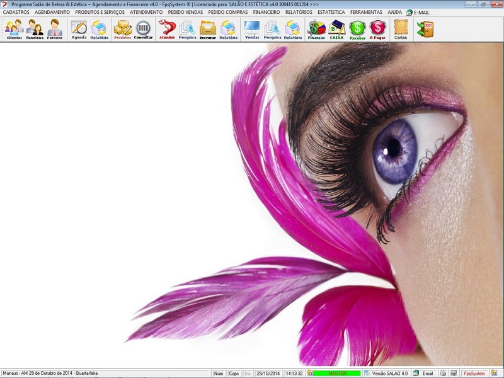This screenshot has width=504, height=378.
Task: Open the Finanças icon
Action: [316, 29]
